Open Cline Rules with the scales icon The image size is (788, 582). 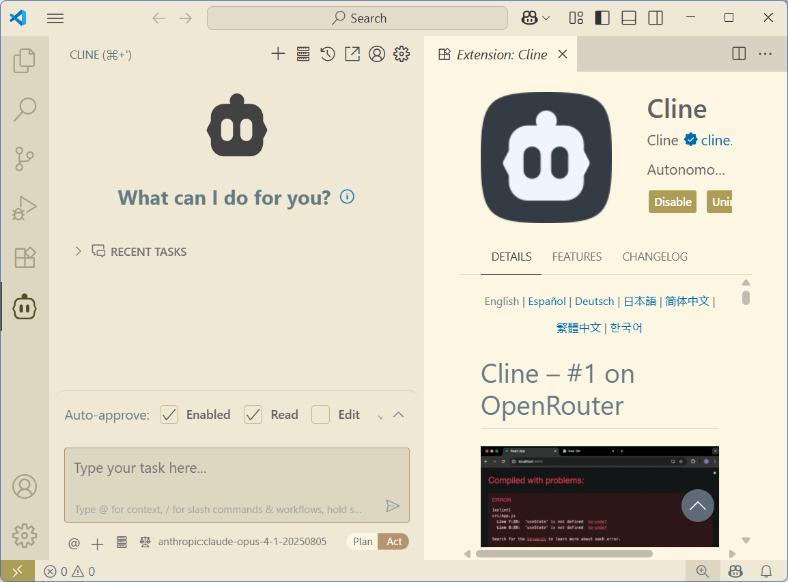click(144, 542)
